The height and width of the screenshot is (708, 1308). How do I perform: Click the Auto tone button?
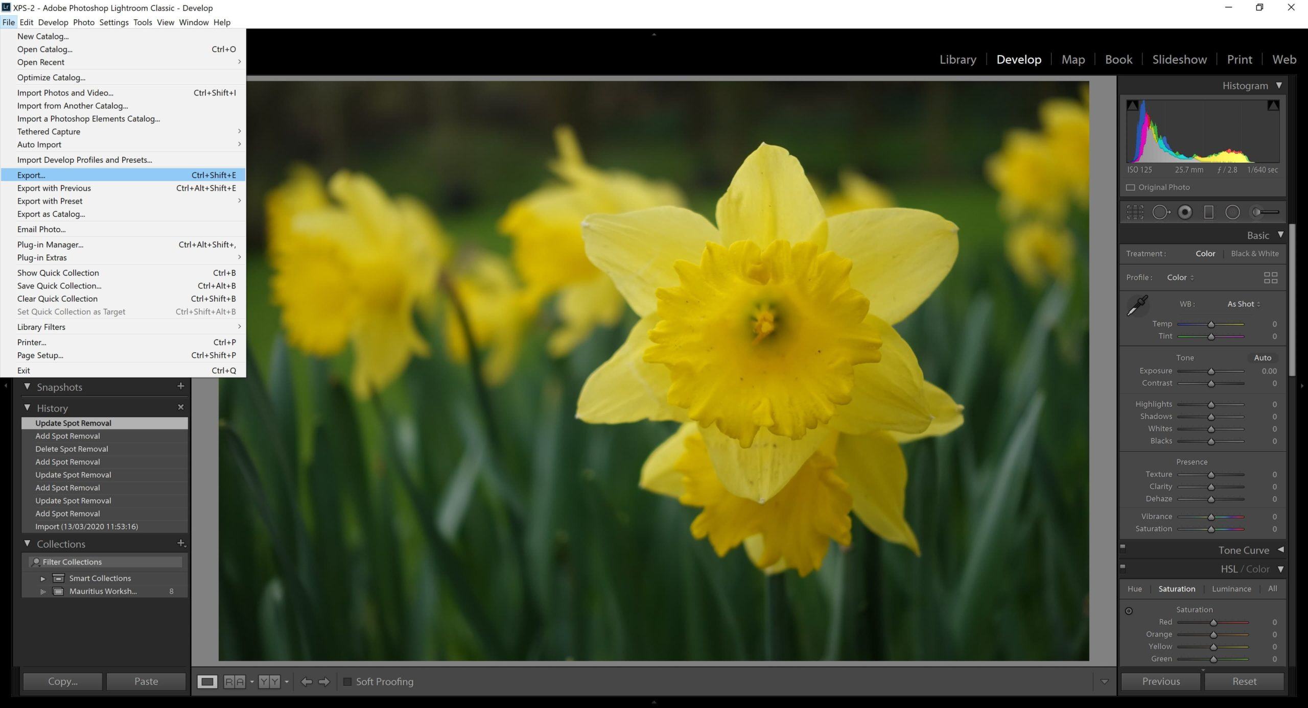1263,357
